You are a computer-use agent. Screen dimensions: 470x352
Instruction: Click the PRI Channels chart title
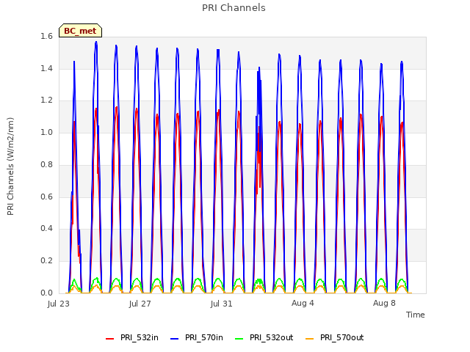click(234, 8)
